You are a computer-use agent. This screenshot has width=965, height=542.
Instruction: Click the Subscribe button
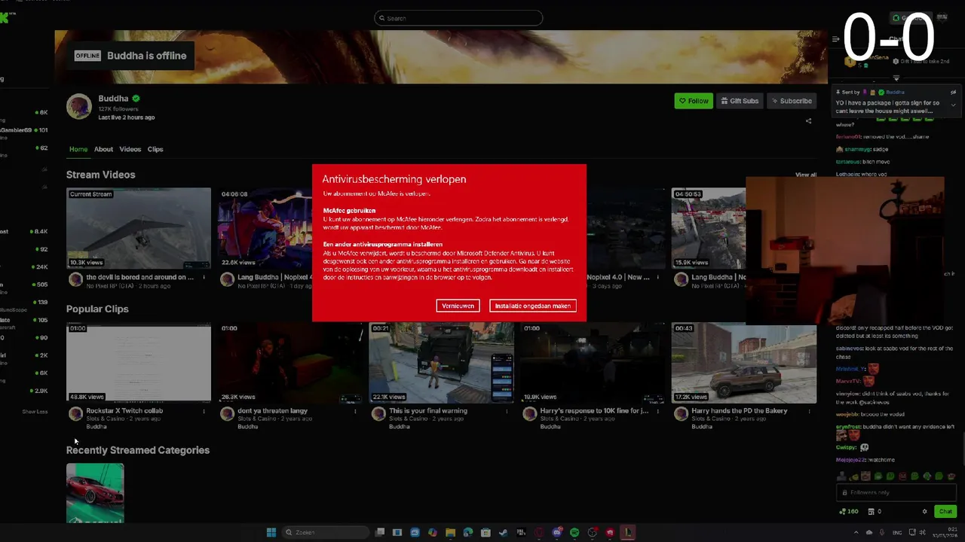[x=792, y=101]
